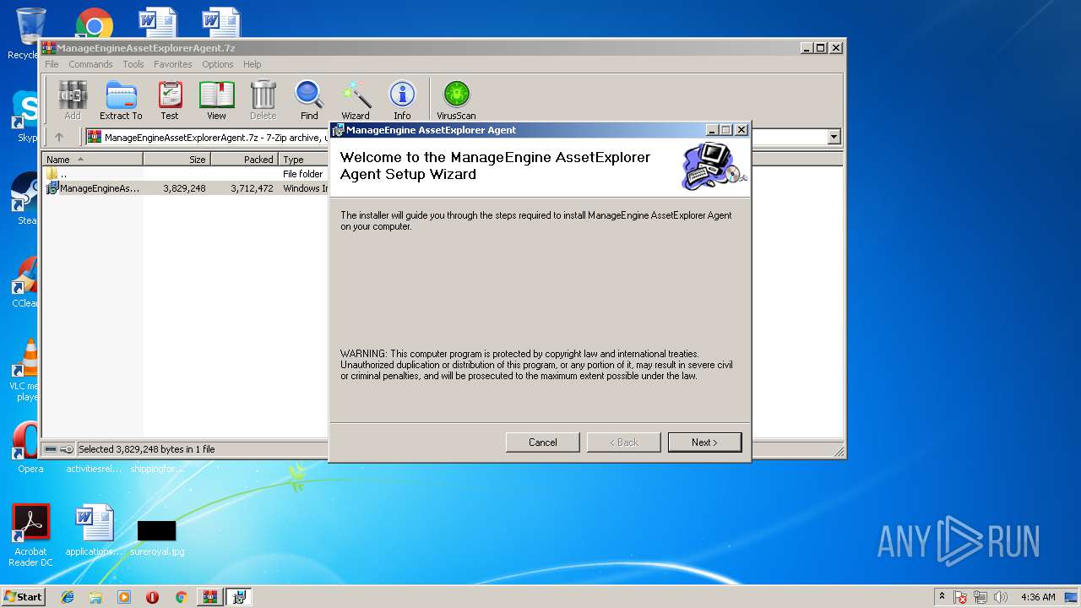Viewport: 1081px width, 608px height.
Task: Open the Tools menu
Action: 133,64
